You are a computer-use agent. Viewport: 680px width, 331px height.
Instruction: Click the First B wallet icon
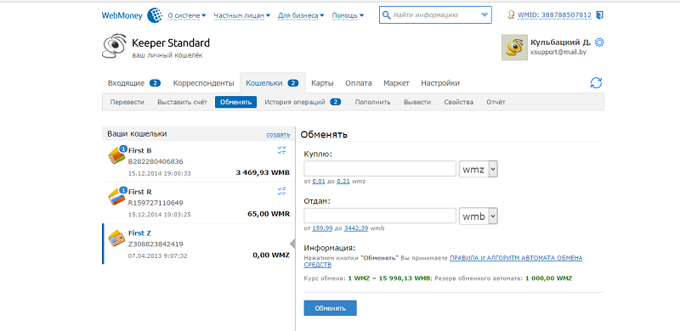(x=116, y=155)
